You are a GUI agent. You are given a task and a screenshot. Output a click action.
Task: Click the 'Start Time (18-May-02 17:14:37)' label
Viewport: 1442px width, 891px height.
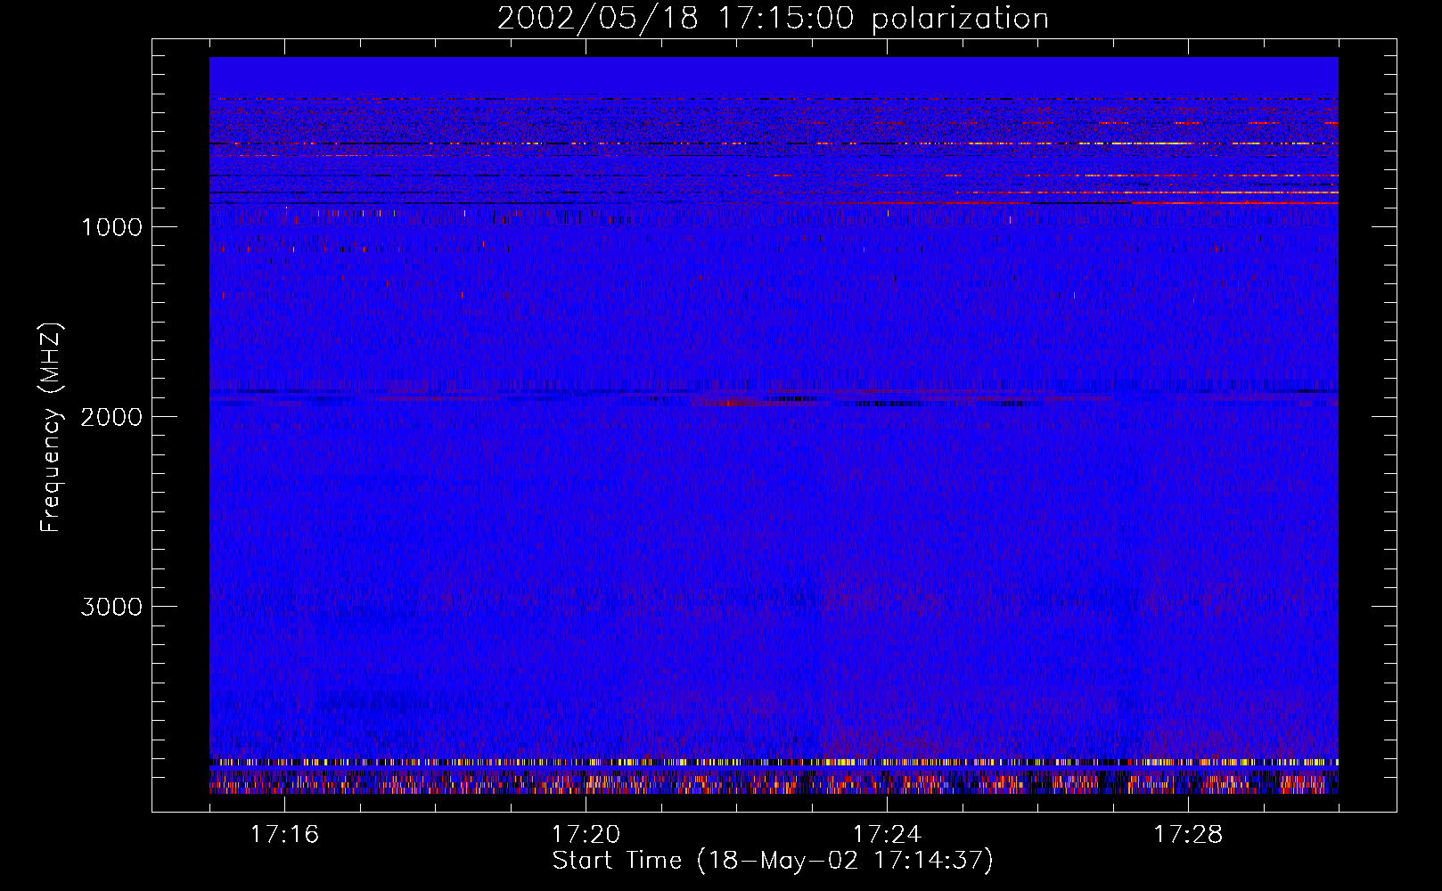point(773,861)
